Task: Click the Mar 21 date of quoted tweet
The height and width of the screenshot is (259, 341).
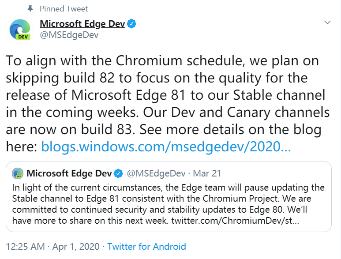Action: [x=207, y=173]
